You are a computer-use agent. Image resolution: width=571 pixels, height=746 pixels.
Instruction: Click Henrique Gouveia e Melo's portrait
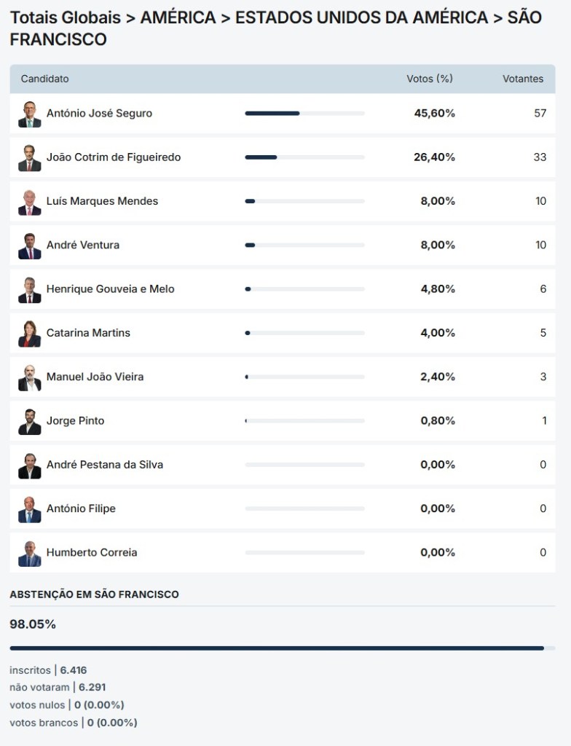click(30, 289)
